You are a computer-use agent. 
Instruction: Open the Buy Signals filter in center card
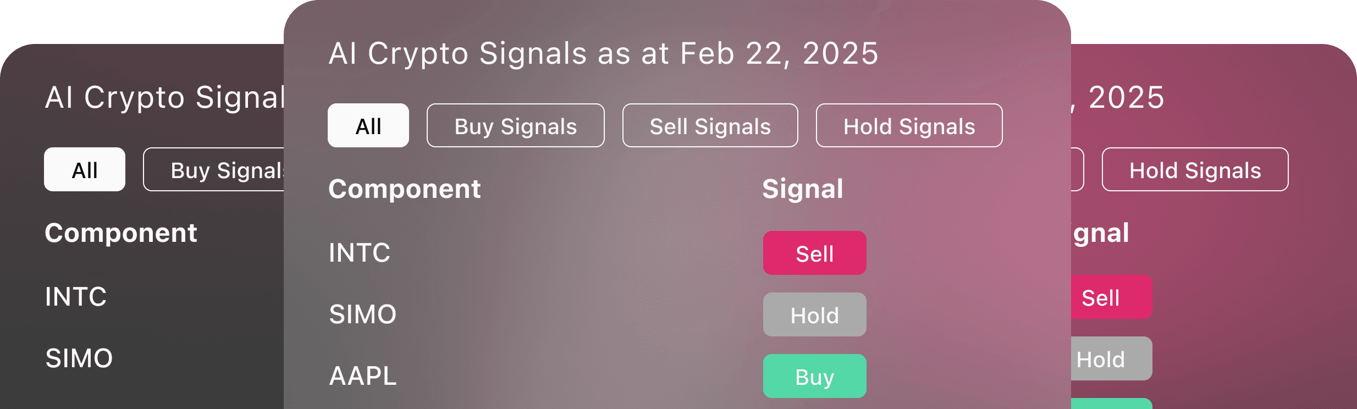point(516,125)
